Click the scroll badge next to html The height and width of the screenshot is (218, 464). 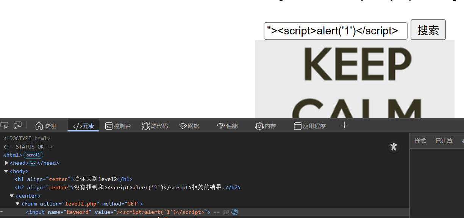(x=33, y=155)
